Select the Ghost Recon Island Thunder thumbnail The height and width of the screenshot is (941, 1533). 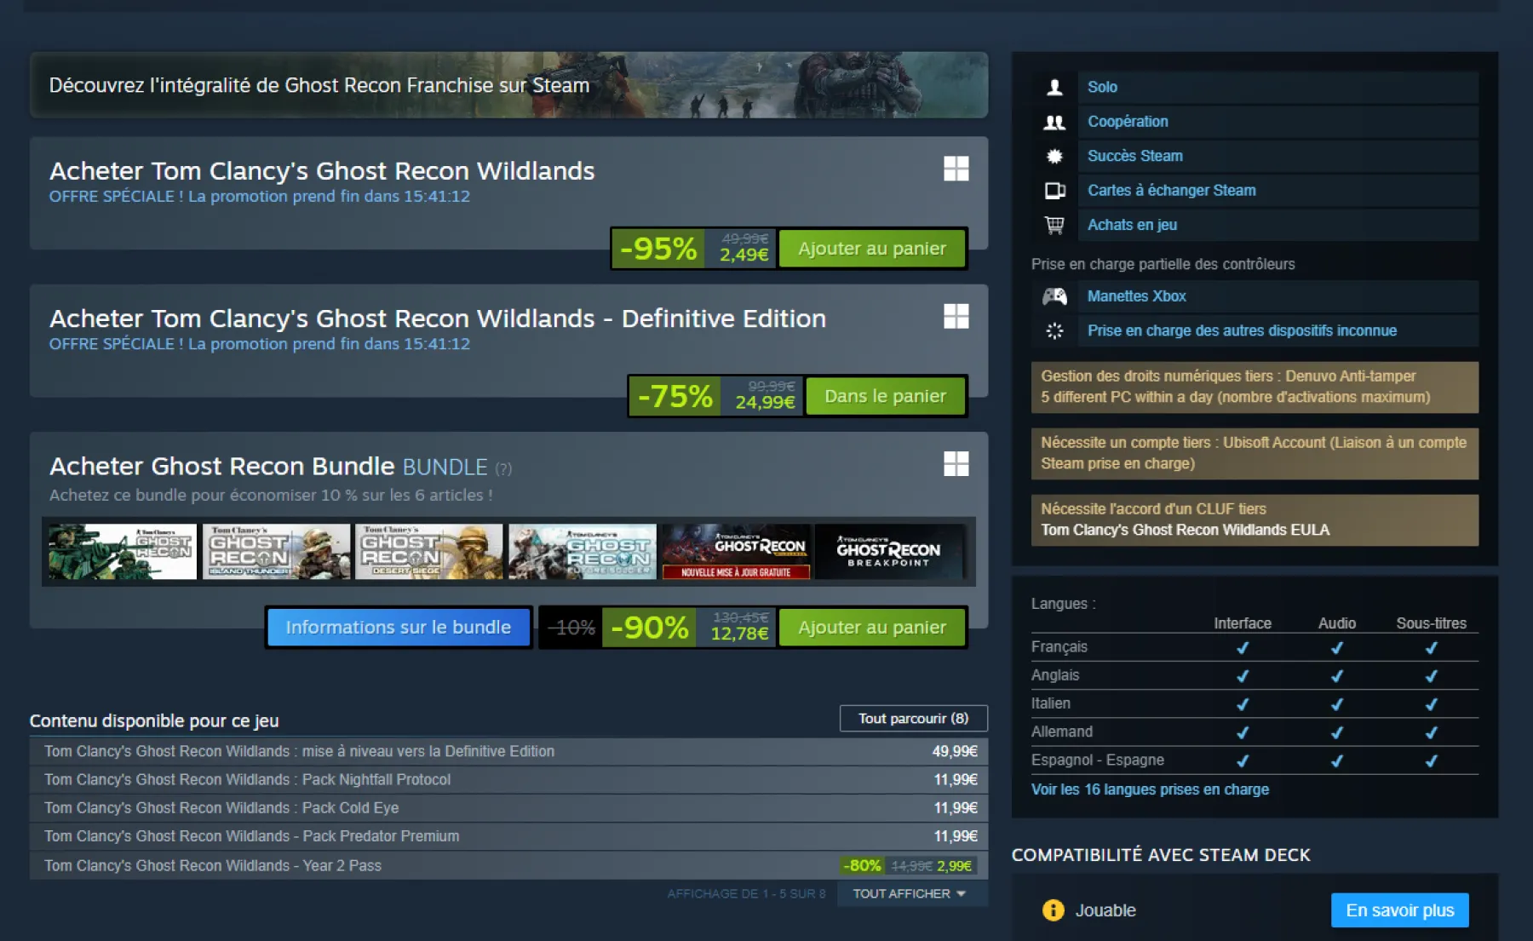pos(276,552)
